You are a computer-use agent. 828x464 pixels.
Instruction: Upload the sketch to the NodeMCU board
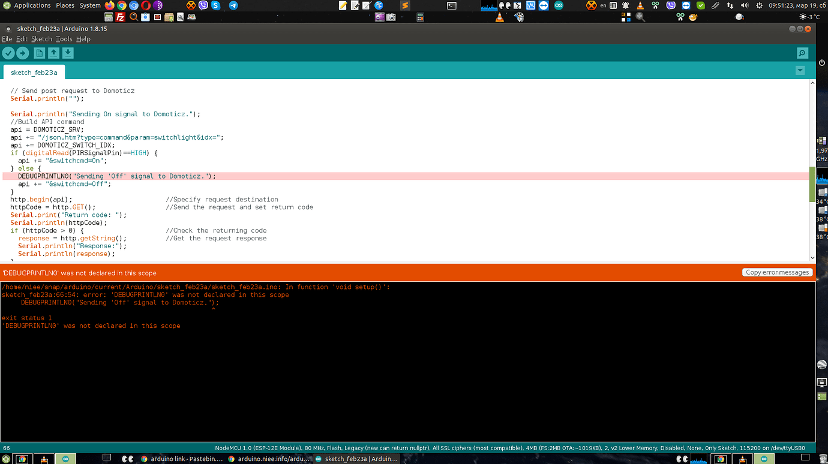(23, 53)
